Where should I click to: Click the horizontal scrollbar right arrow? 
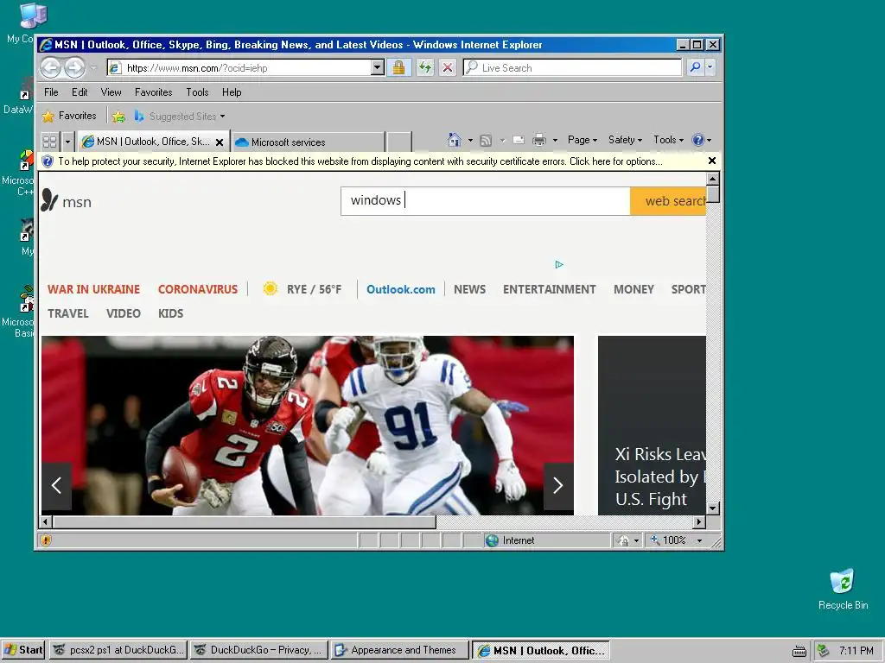699,522
